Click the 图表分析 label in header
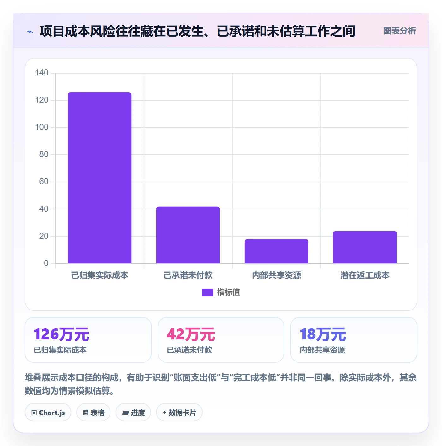This screenshot has width=442, height=446. 399,31
